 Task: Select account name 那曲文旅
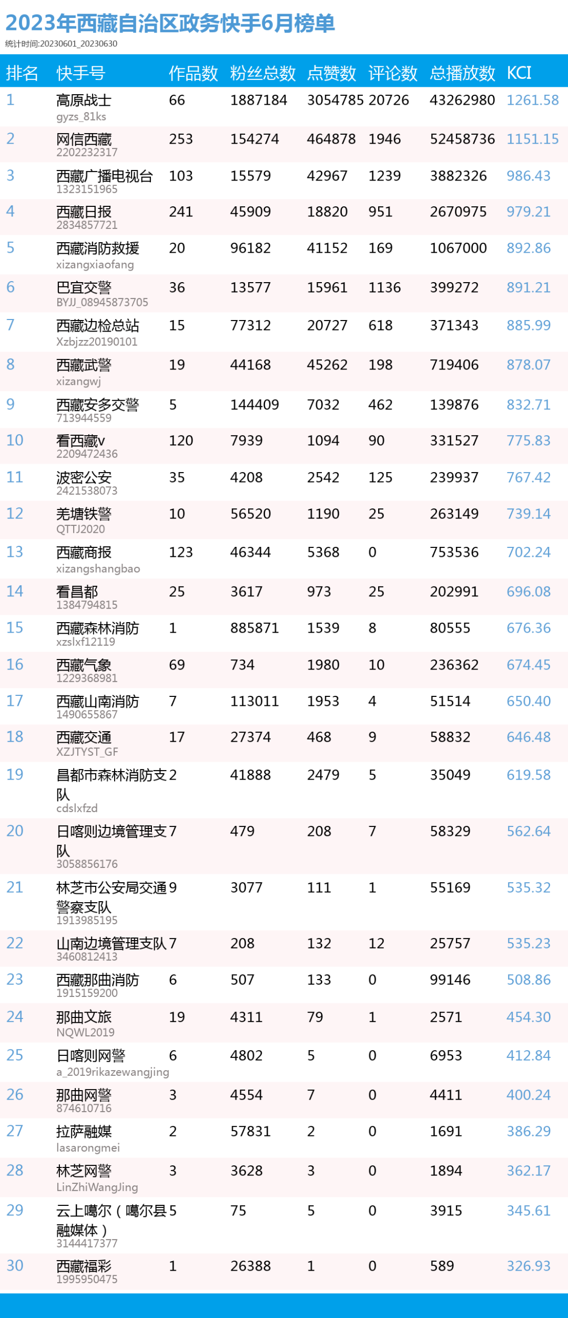(x=84, y=1017)
